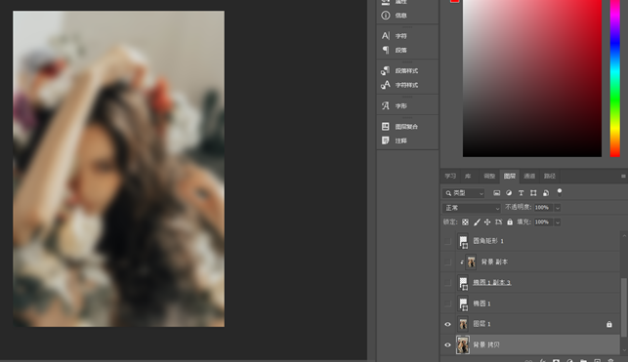628x362 pixels.
Task: Toggle layer filtering on/off switch
Action: (x=560, y=192)
